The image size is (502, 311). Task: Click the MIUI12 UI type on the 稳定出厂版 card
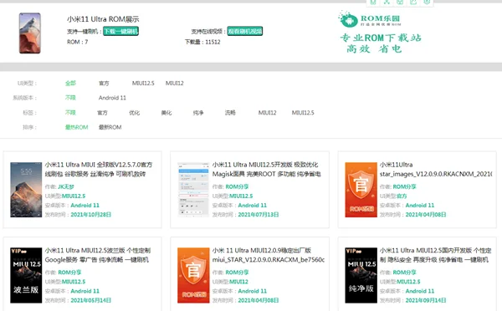tap(238, 282)
